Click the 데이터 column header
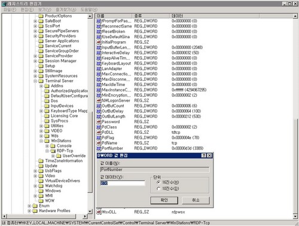The height and width of the screenshot is (226, 299). pos(215,16)
